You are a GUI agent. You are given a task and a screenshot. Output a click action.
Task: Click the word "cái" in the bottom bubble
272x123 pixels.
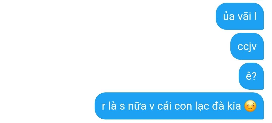click(x=164, y=106)
